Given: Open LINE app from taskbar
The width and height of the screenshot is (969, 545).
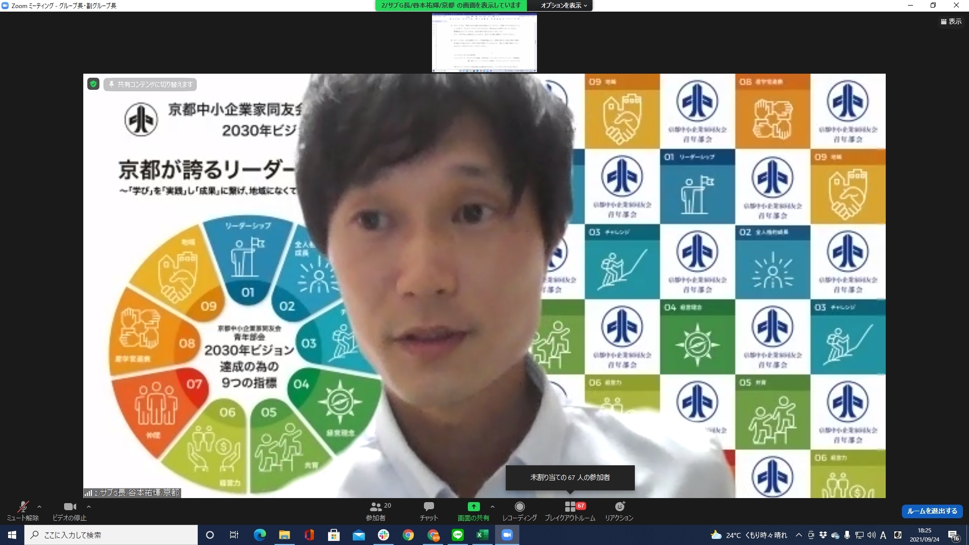Looking at the screenshot, I should click(x=458, y=535).
